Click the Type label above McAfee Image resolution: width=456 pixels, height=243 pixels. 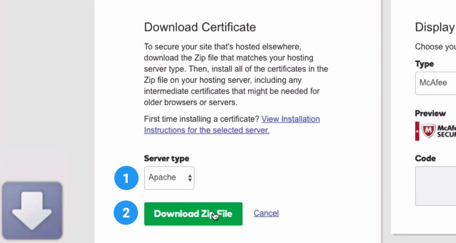pos(424,64)
